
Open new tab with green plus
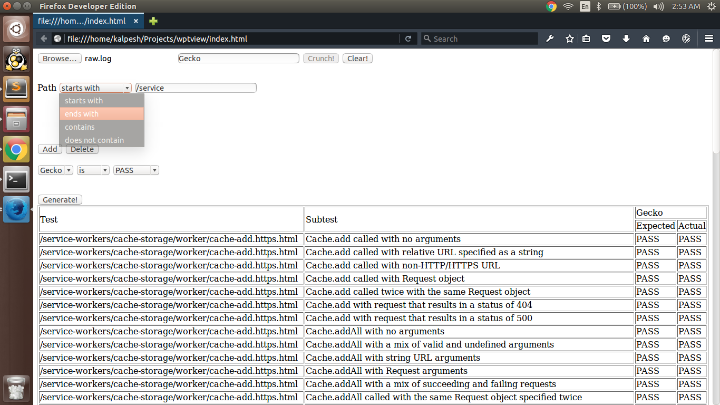coord(153,21)
